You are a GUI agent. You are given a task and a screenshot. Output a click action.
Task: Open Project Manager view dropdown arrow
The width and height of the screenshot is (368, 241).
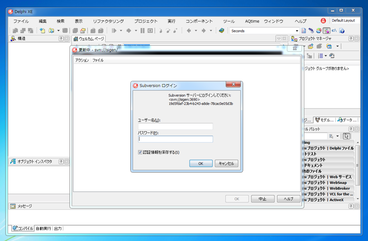[337, 46]
